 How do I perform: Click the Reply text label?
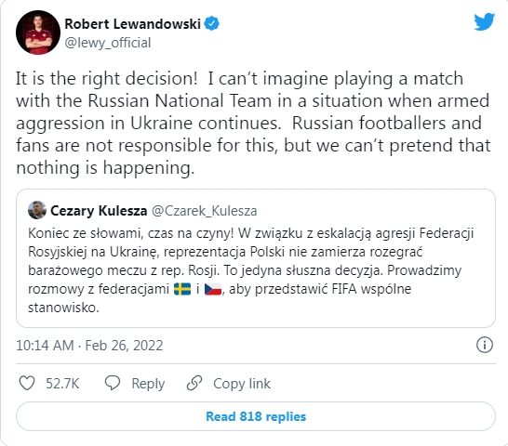tap(148, 384)
